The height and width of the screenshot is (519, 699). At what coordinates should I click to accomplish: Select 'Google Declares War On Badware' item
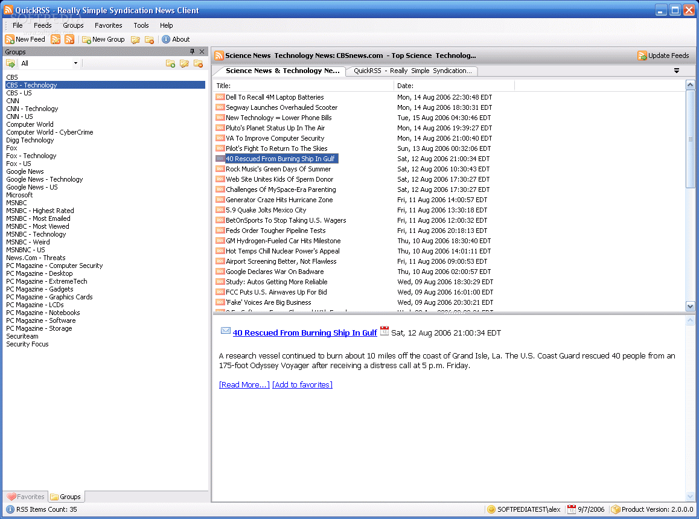click(x=275, y=272)
